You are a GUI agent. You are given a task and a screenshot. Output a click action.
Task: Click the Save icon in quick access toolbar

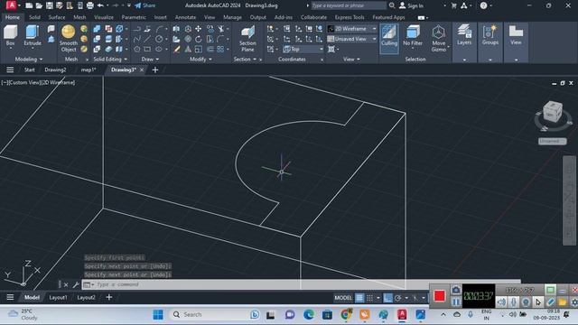point(49,5)
